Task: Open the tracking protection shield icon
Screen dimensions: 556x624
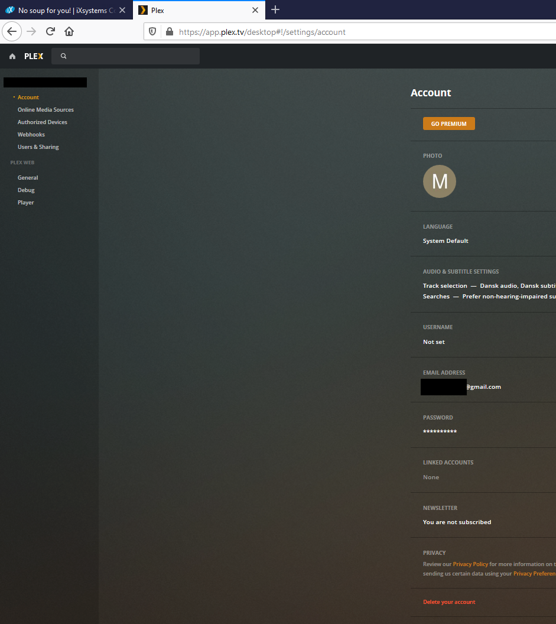Action: (x=152, y=32)
